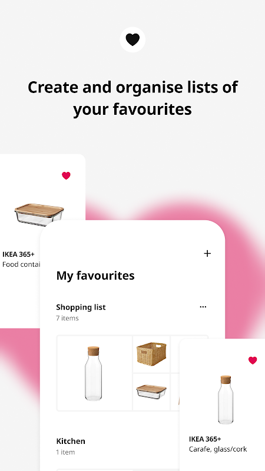The width and height of the screenshot is (265, 471).
Task: Open the Kitchen list
Action: tap(71, 441)
